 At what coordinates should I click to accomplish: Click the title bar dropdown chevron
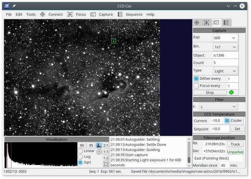coord(228,6)
